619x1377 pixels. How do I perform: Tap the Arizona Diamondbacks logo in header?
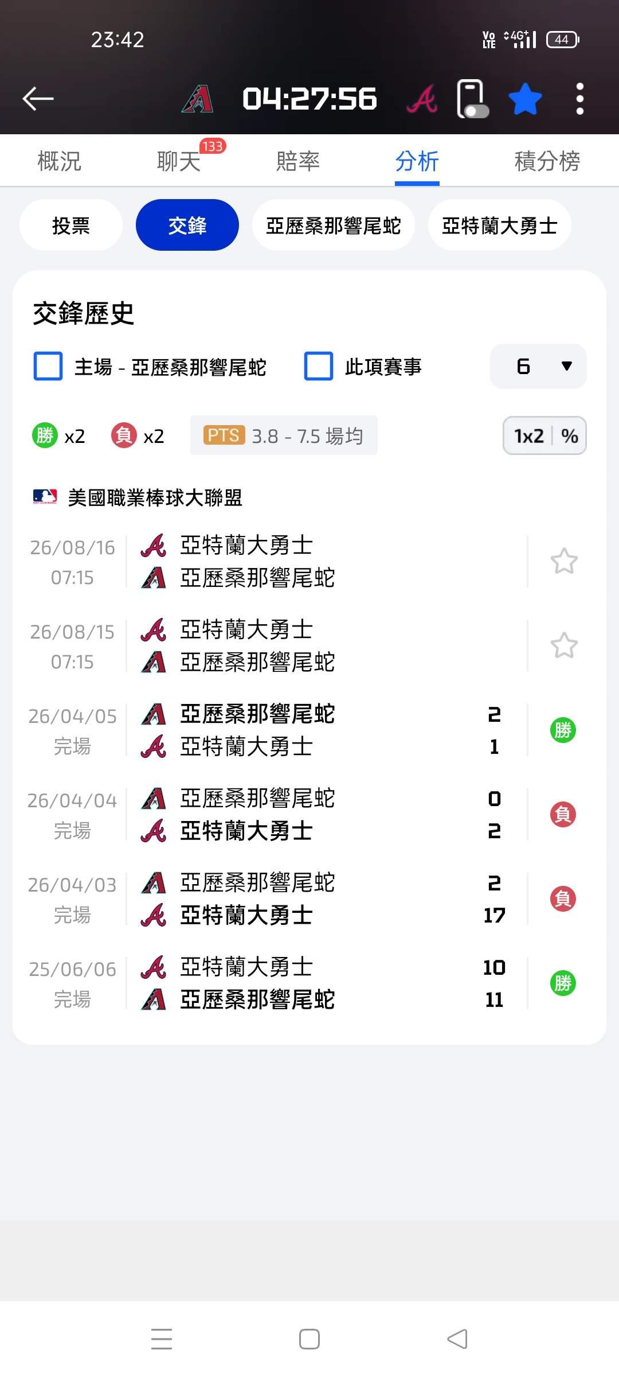click(198, 99)
